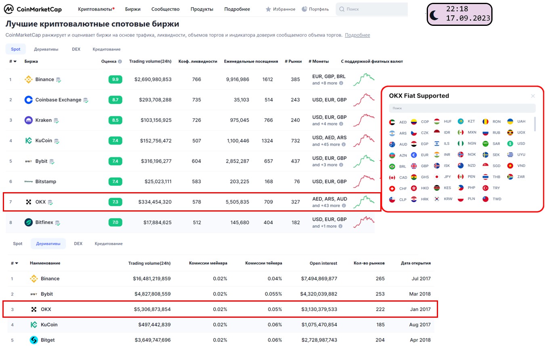Click the Coinbase Exchange logo icon

coord(28,100)
